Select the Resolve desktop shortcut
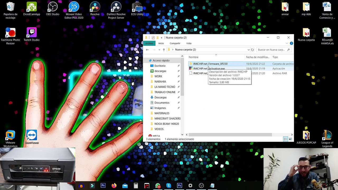Image resolution: width=338 pixels, height=190 pixels. [x=95, y=9]
